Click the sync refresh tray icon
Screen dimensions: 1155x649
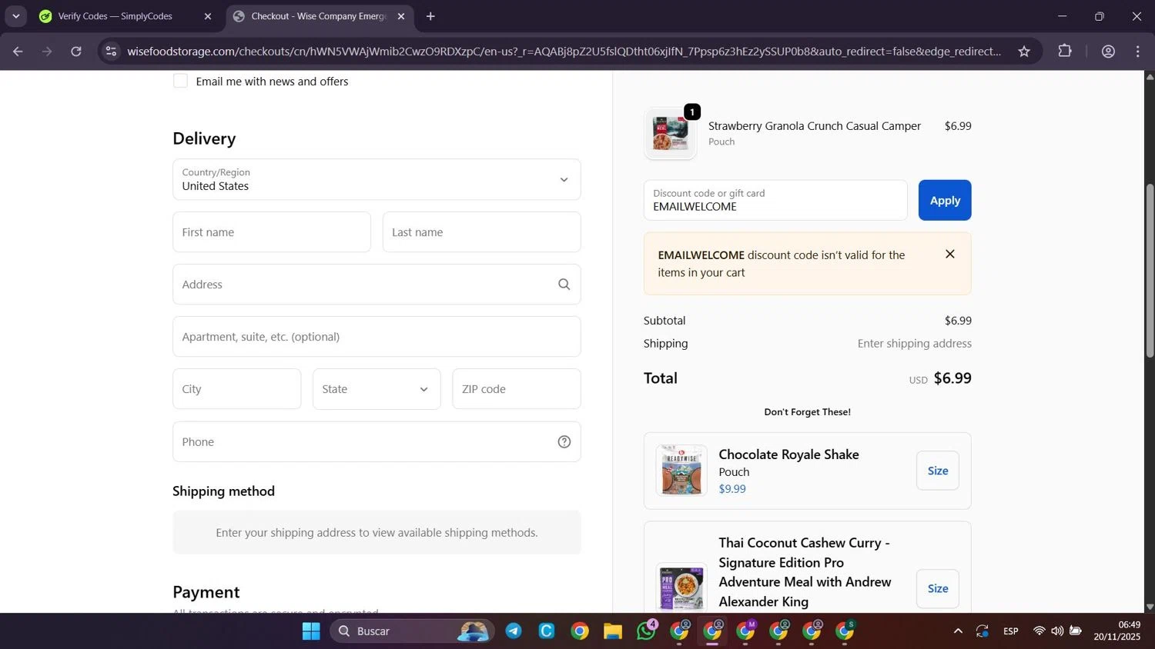[983, 631]
